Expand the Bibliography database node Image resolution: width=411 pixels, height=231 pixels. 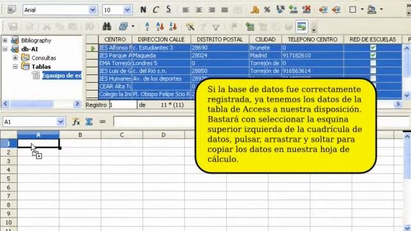[5, 40]
